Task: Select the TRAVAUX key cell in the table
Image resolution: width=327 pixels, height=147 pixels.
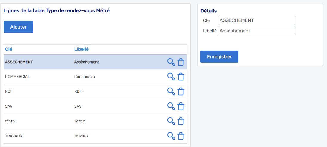Action: pyautogui.click(x=14, y=136)
